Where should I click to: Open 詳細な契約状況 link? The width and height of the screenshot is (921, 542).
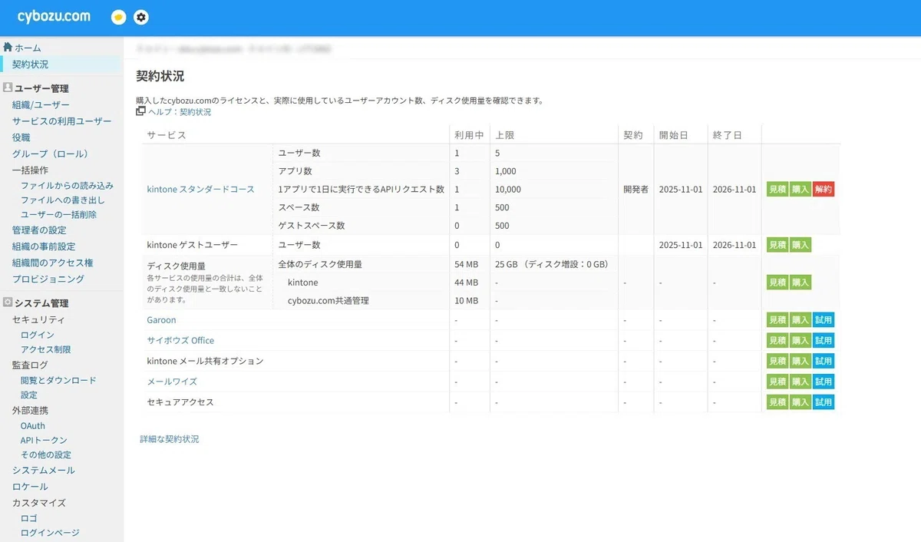coord(170,439)
